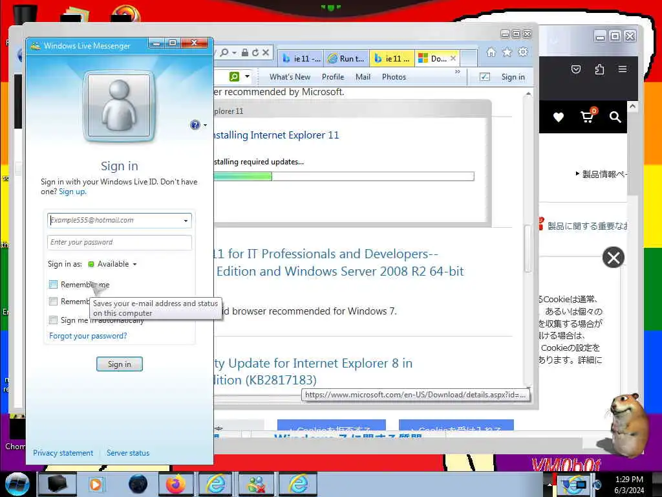Open the Available status dropdown
This screenshot has width=662, height=497.
point(112,264)
